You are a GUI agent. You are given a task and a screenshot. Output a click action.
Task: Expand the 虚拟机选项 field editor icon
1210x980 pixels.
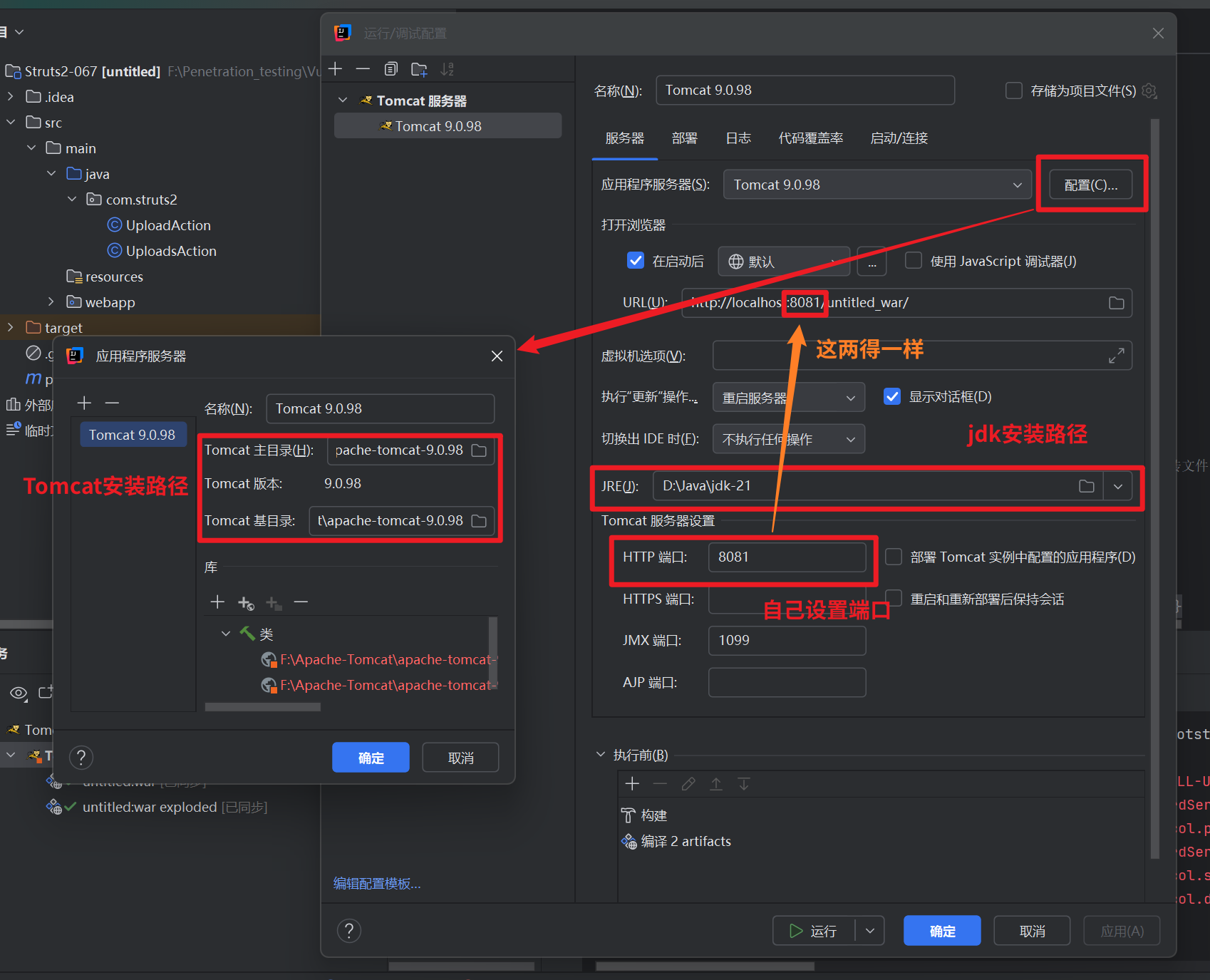click(1116, 356)
